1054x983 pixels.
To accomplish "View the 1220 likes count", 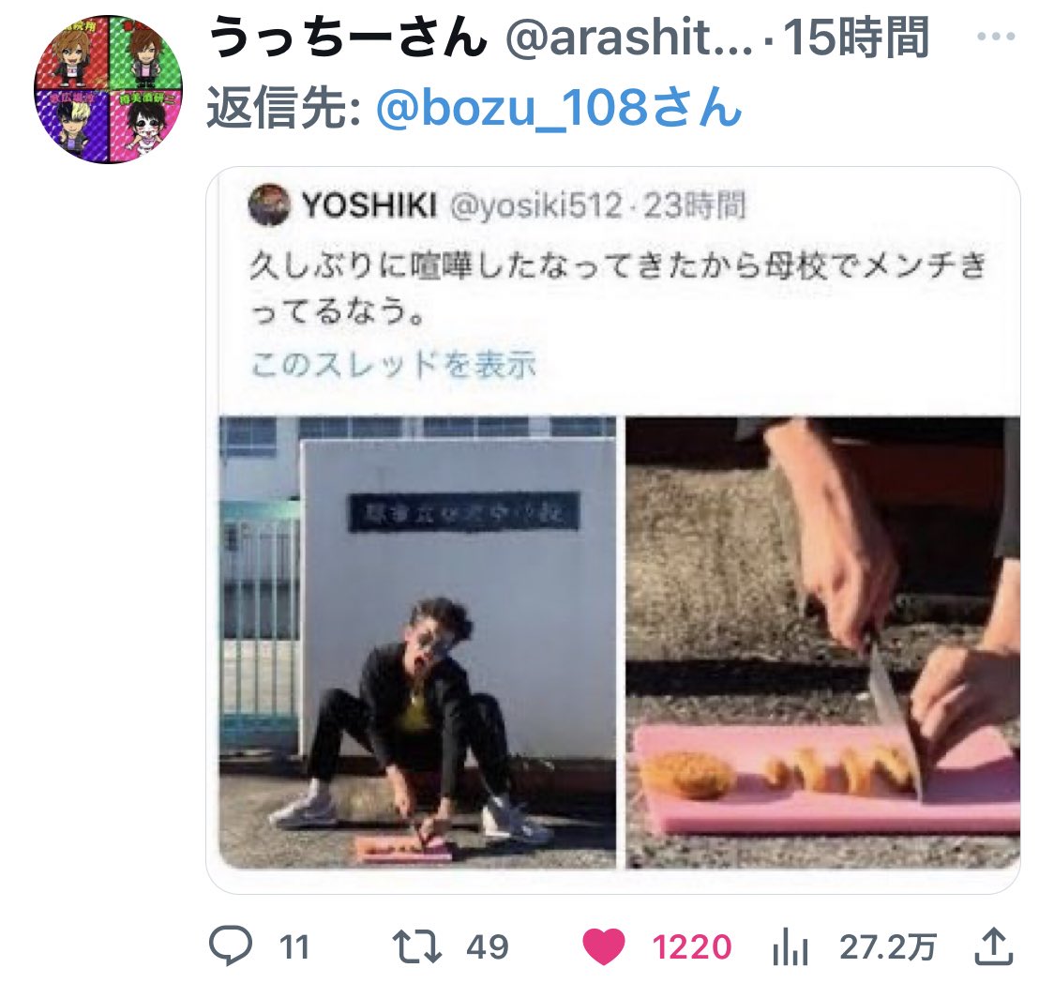I will [692, 947].
